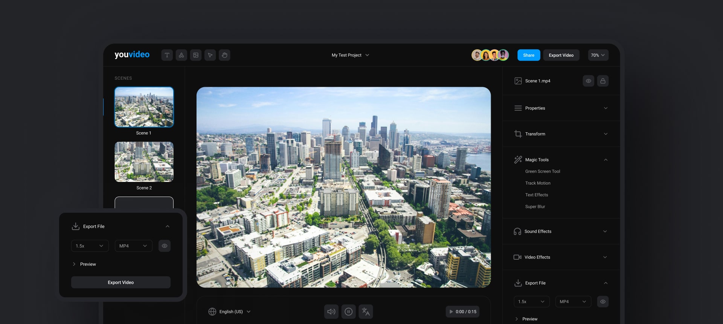Image resolution: width=723 pixels, height=324 pixels.
Task: Click the collaborator avatars group
Action: (490, 55)
